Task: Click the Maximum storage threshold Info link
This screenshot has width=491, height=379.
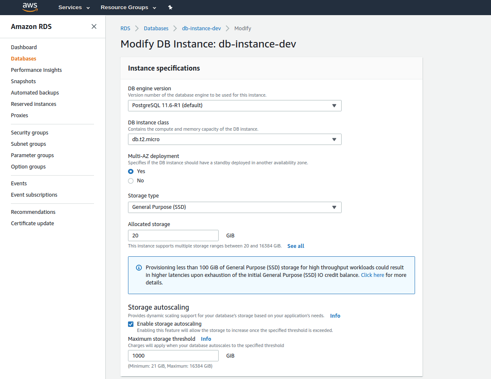Action: pos(206,339)
